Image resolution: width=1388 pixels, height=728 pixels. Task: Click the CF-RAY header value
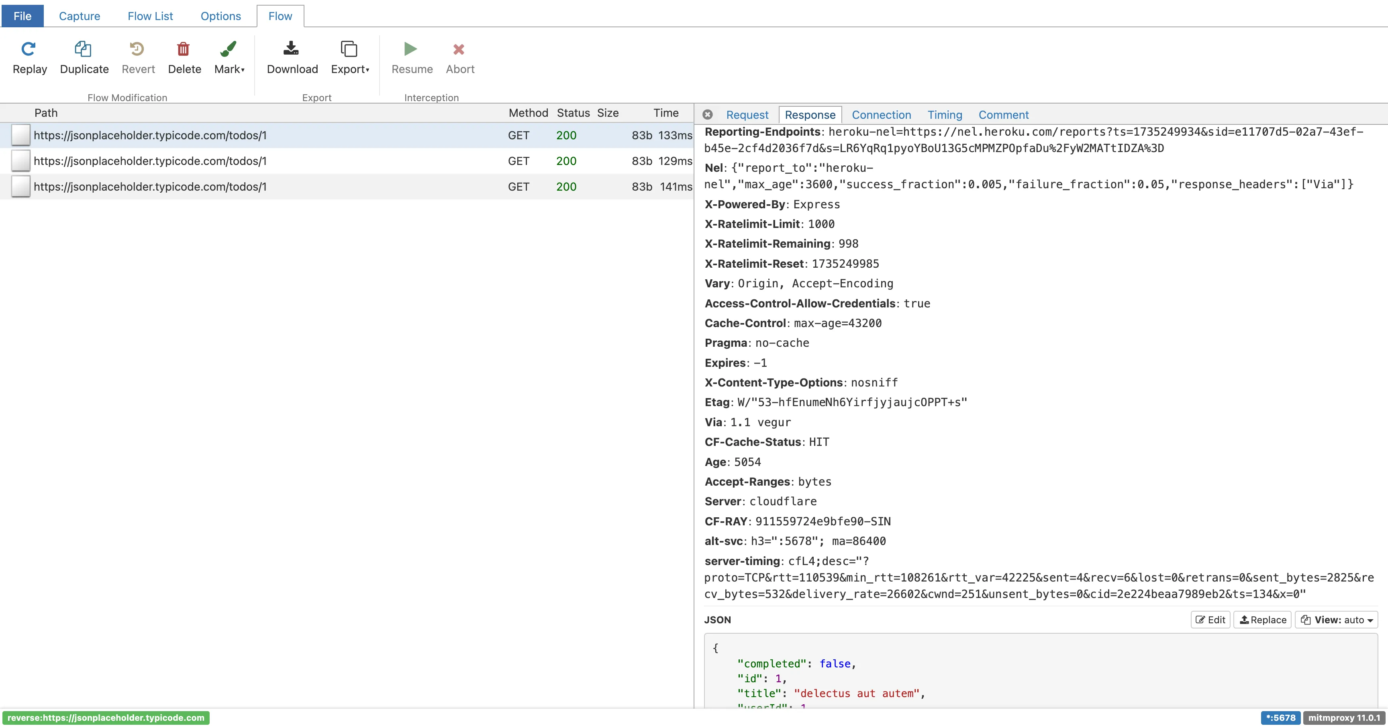[x=823, y=522]
